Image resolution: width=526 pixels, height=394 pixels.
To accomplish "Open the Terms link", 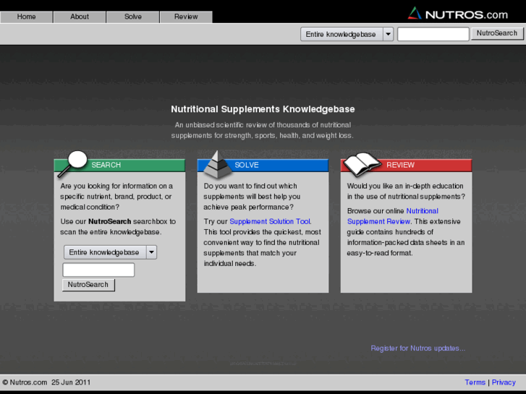I will click(475, 382).
